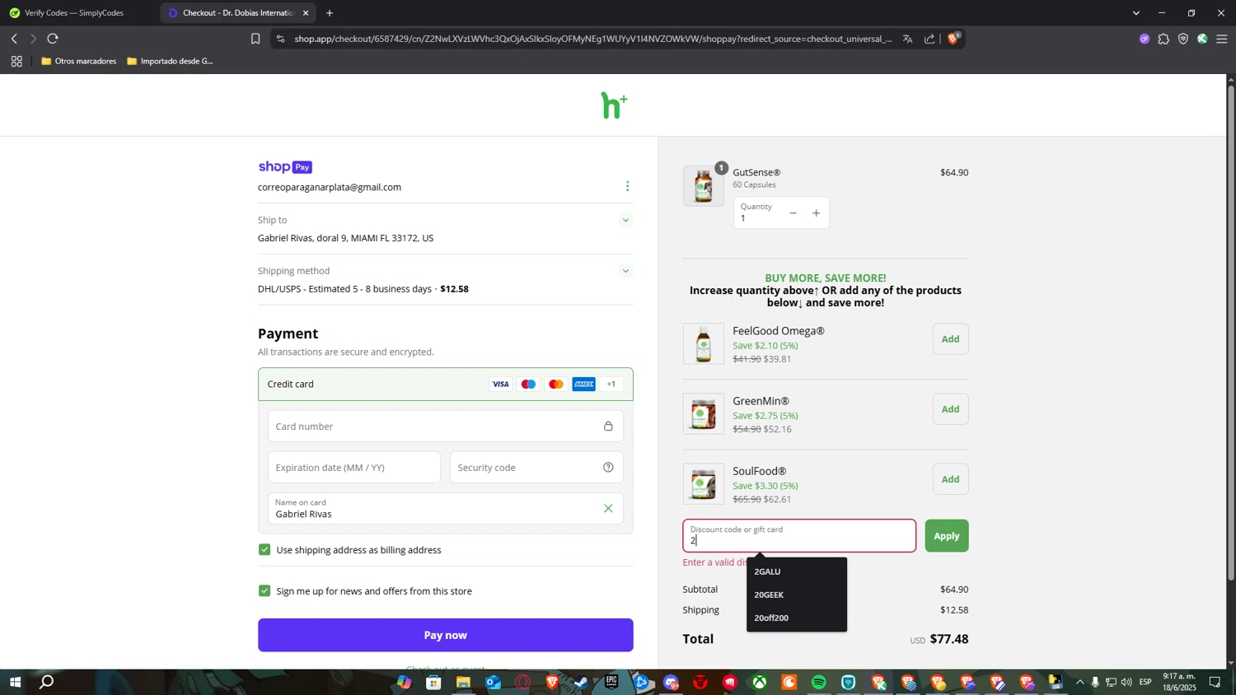Open Outlook from the taskbar
The height and width of the screenshot is (695, 1236).
pyautogui.click(x=493, y=682)
